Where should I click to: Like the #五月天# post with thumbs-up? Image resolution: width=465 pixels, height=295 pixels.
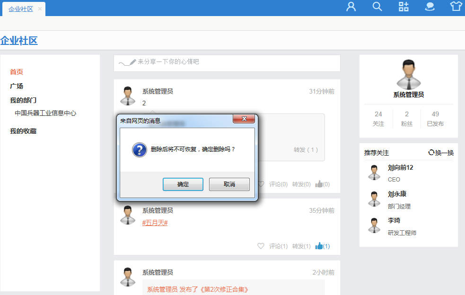(319, 246)
